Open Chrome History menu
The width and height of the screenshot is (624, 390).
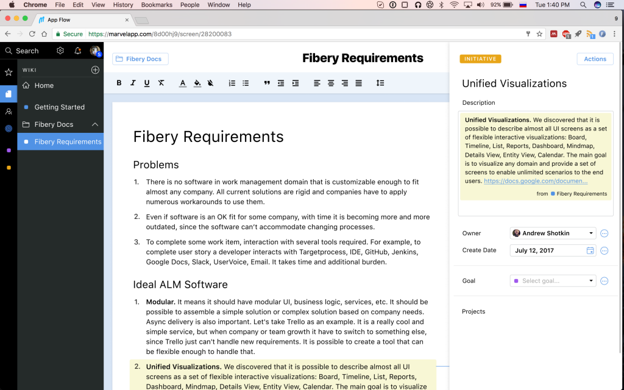coord(123,5)
